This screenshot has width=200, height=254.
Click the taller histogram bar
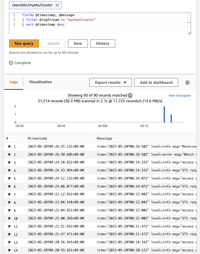(164, 114)
